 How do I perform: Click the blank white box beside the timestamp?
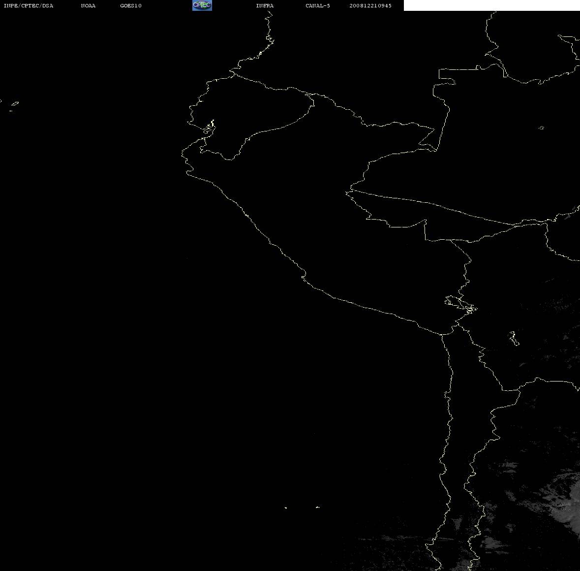click(x=491, y=5)
